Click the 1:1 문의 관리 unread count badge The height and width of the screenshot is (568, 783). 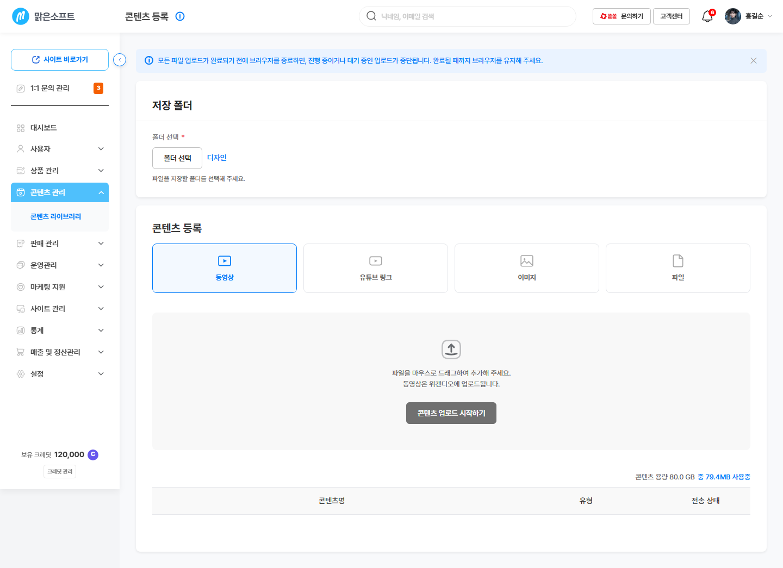[x=98, y=88]
